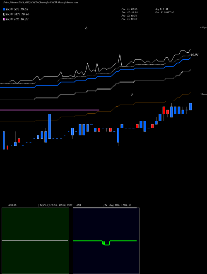Click the tallest blue candlestick on the left side

50,126
